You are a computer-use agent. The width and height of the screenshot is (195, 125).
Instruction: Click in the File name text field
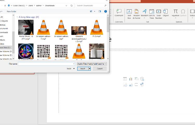pos(45,64)
